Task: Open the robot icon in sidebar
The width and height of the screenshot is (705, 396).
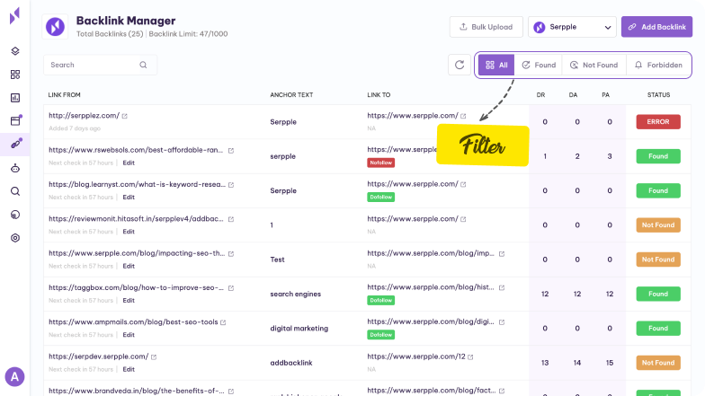Action: pyautogui.click(x=15, y=168)
